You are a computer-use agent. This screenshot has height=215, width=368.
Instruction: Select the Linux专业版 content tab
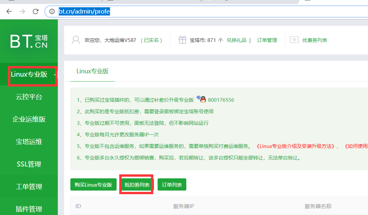[92, 71]
